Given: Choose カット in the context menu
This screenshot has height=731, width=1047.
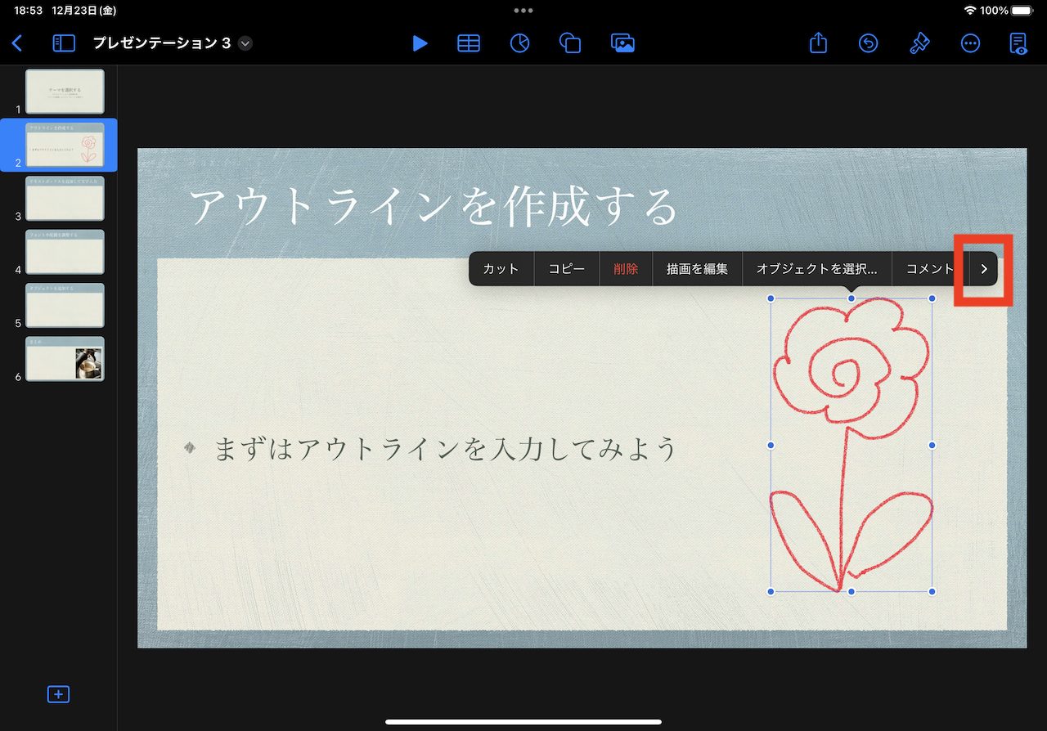Looking at the screenshot, I should click(x=501, y=269).
